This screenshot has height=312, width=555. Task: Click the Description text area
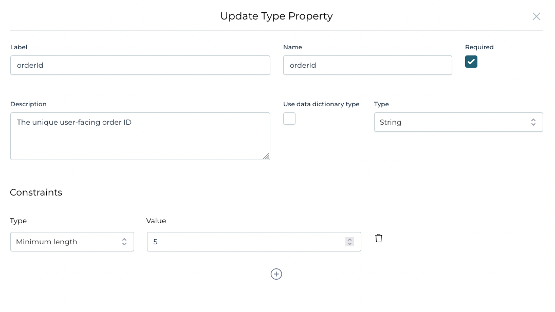tap(140, 136)
